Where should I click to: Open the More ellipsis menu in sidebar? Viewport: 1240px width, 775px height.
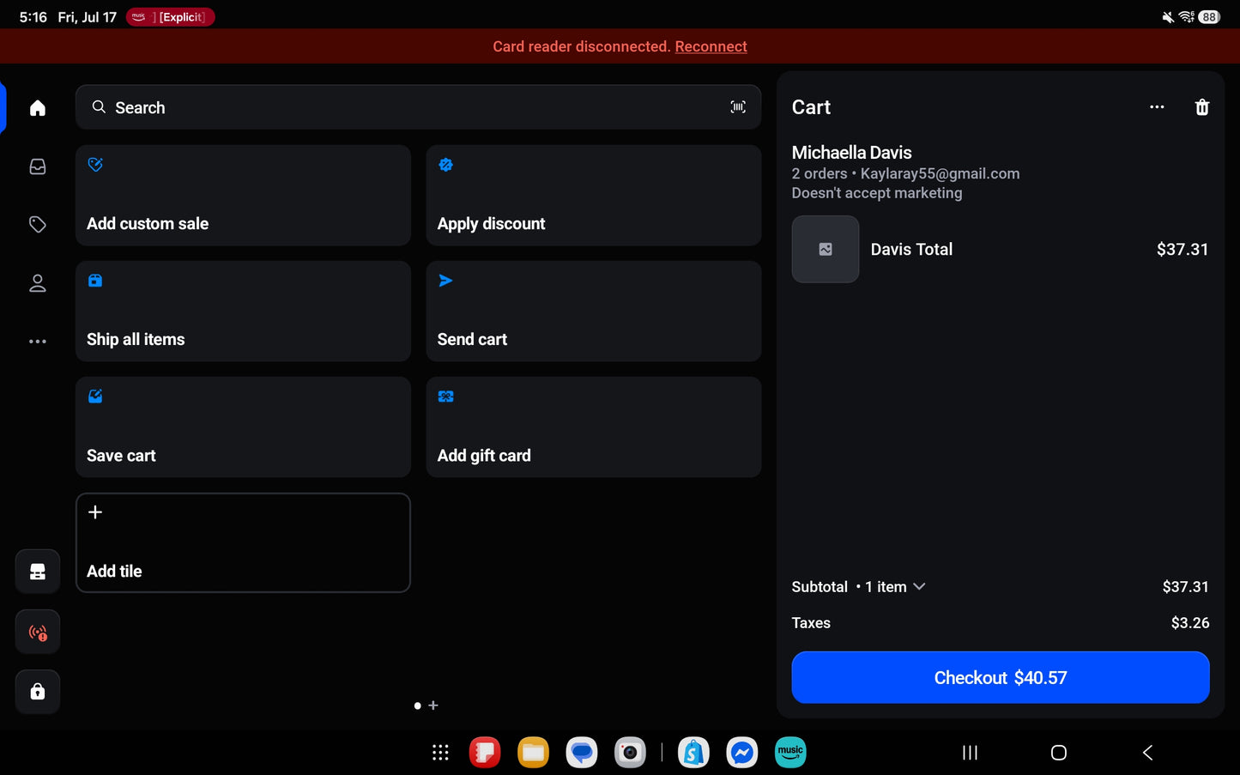tap(38, 342)
